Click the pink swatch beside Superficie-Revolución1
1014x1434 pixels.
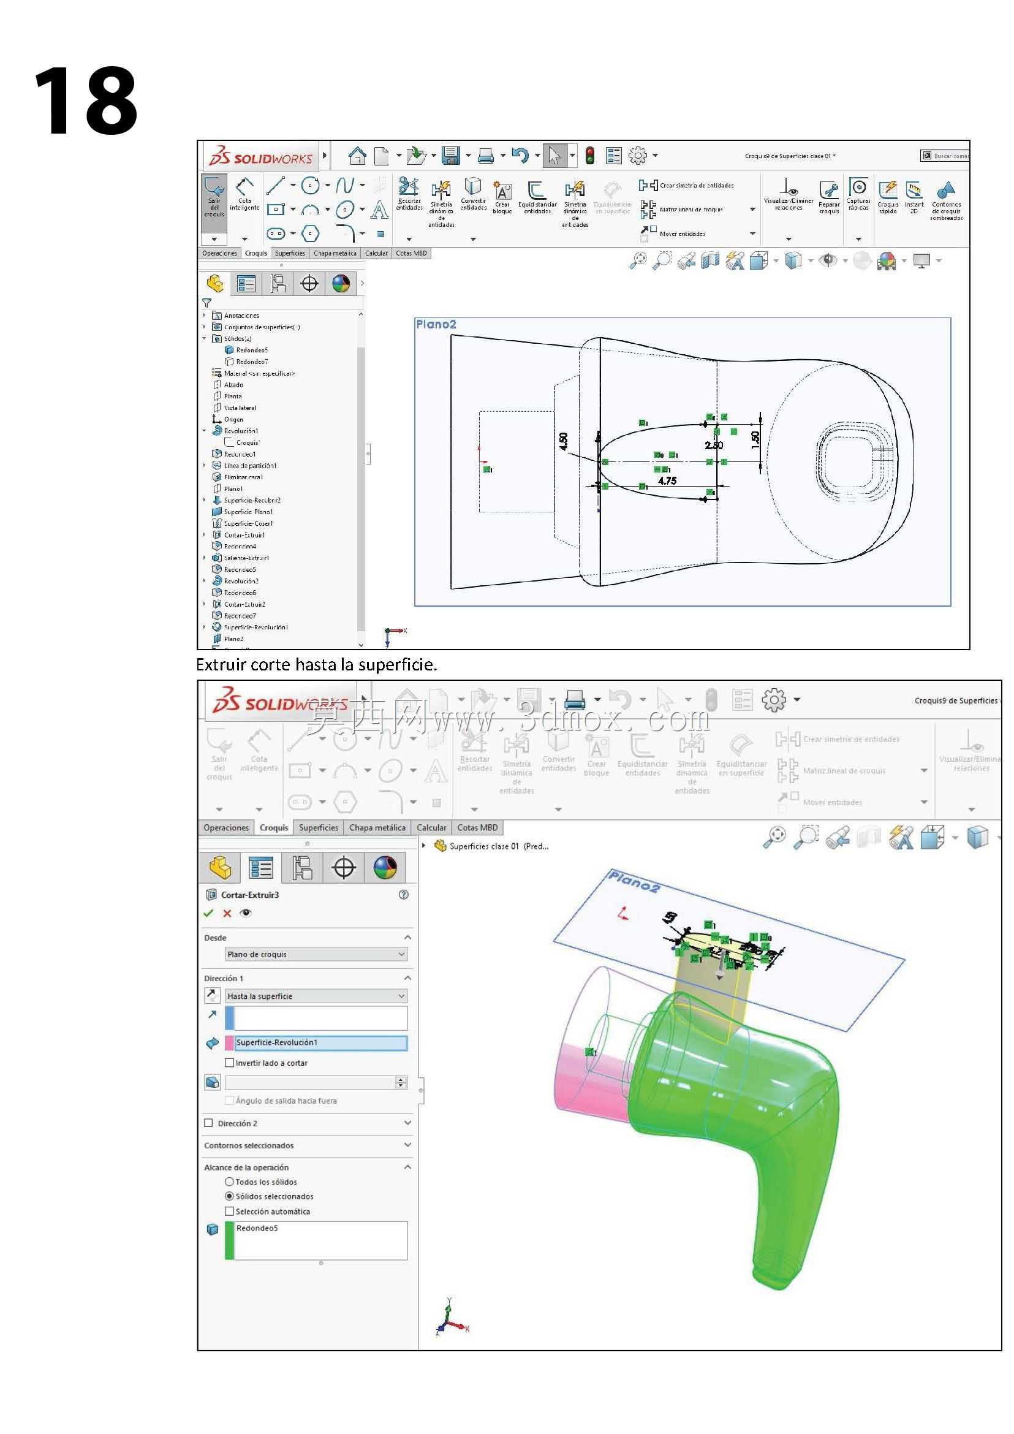tap(229, 1042)
